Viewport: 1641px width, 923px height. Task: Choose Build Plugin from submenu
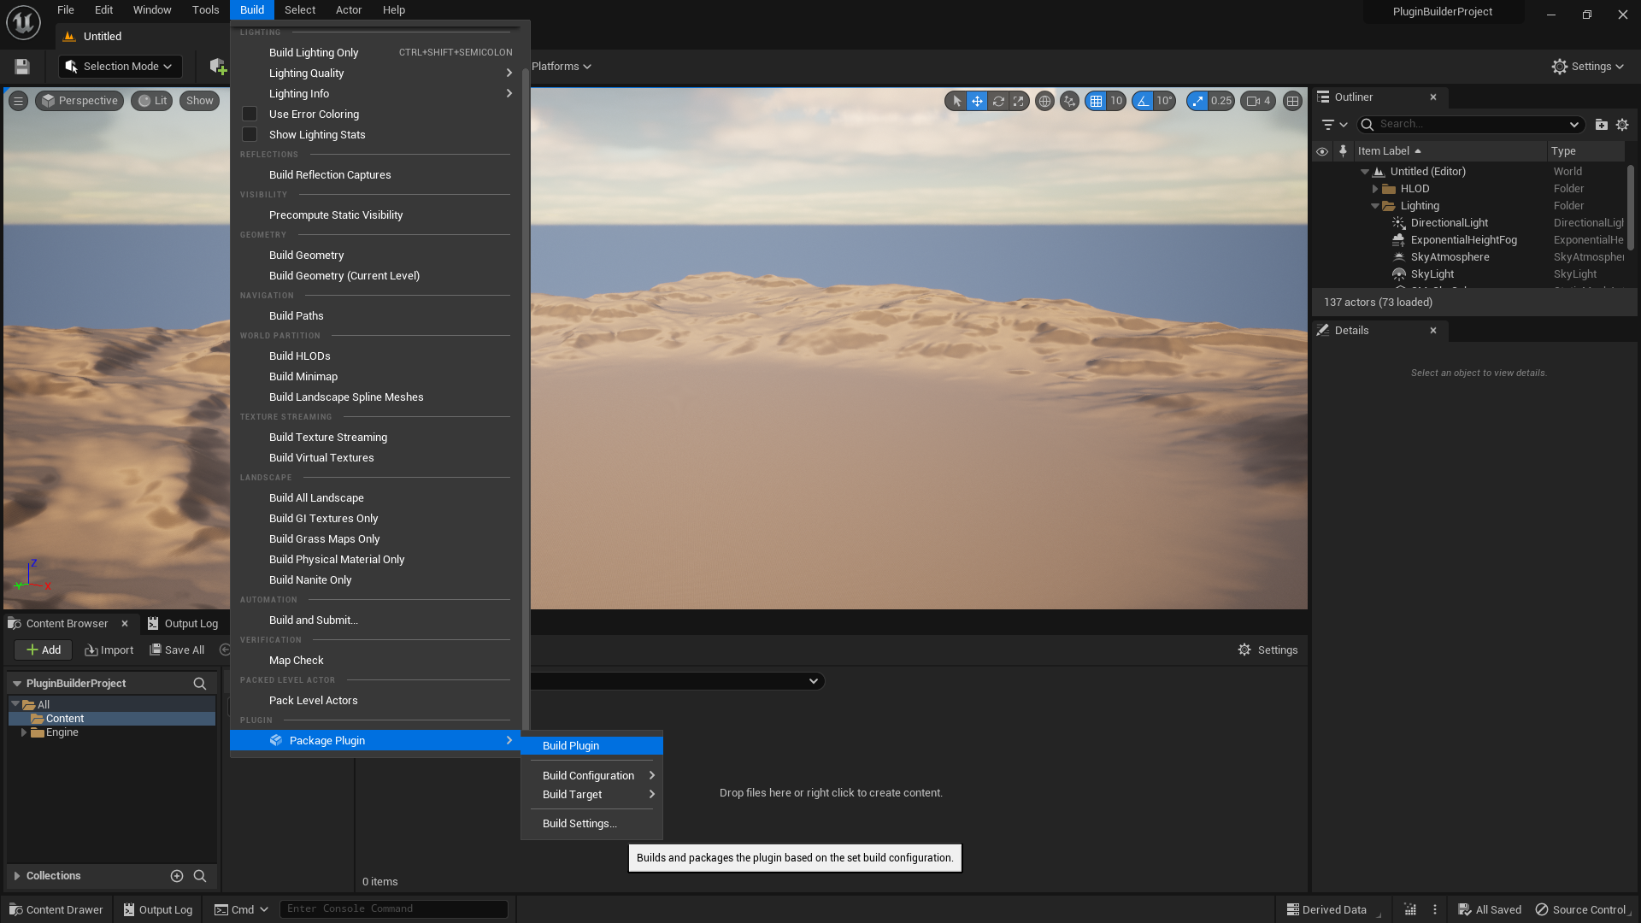(571, 745)
